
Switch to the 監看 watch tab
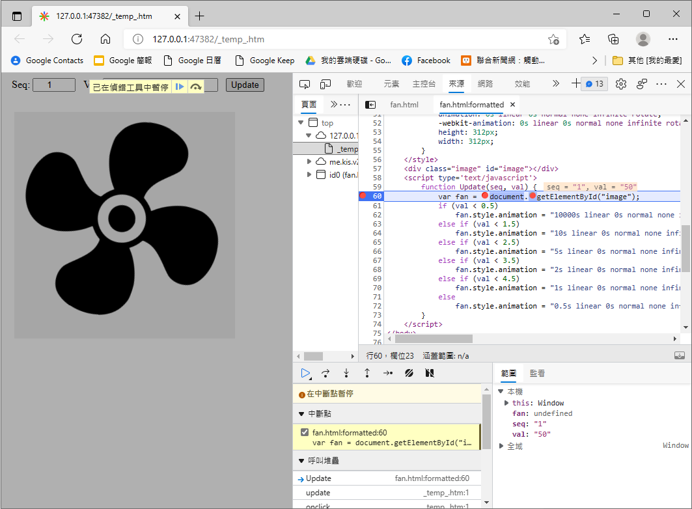(537, 373)
